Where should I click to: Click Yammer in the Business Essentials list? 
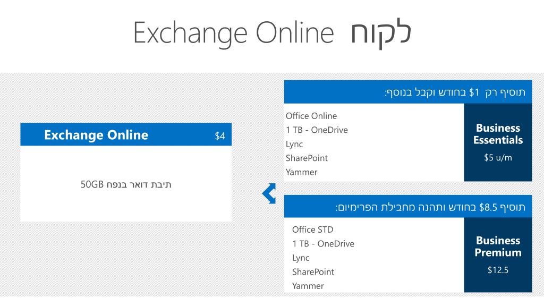(x=302, y=173)
